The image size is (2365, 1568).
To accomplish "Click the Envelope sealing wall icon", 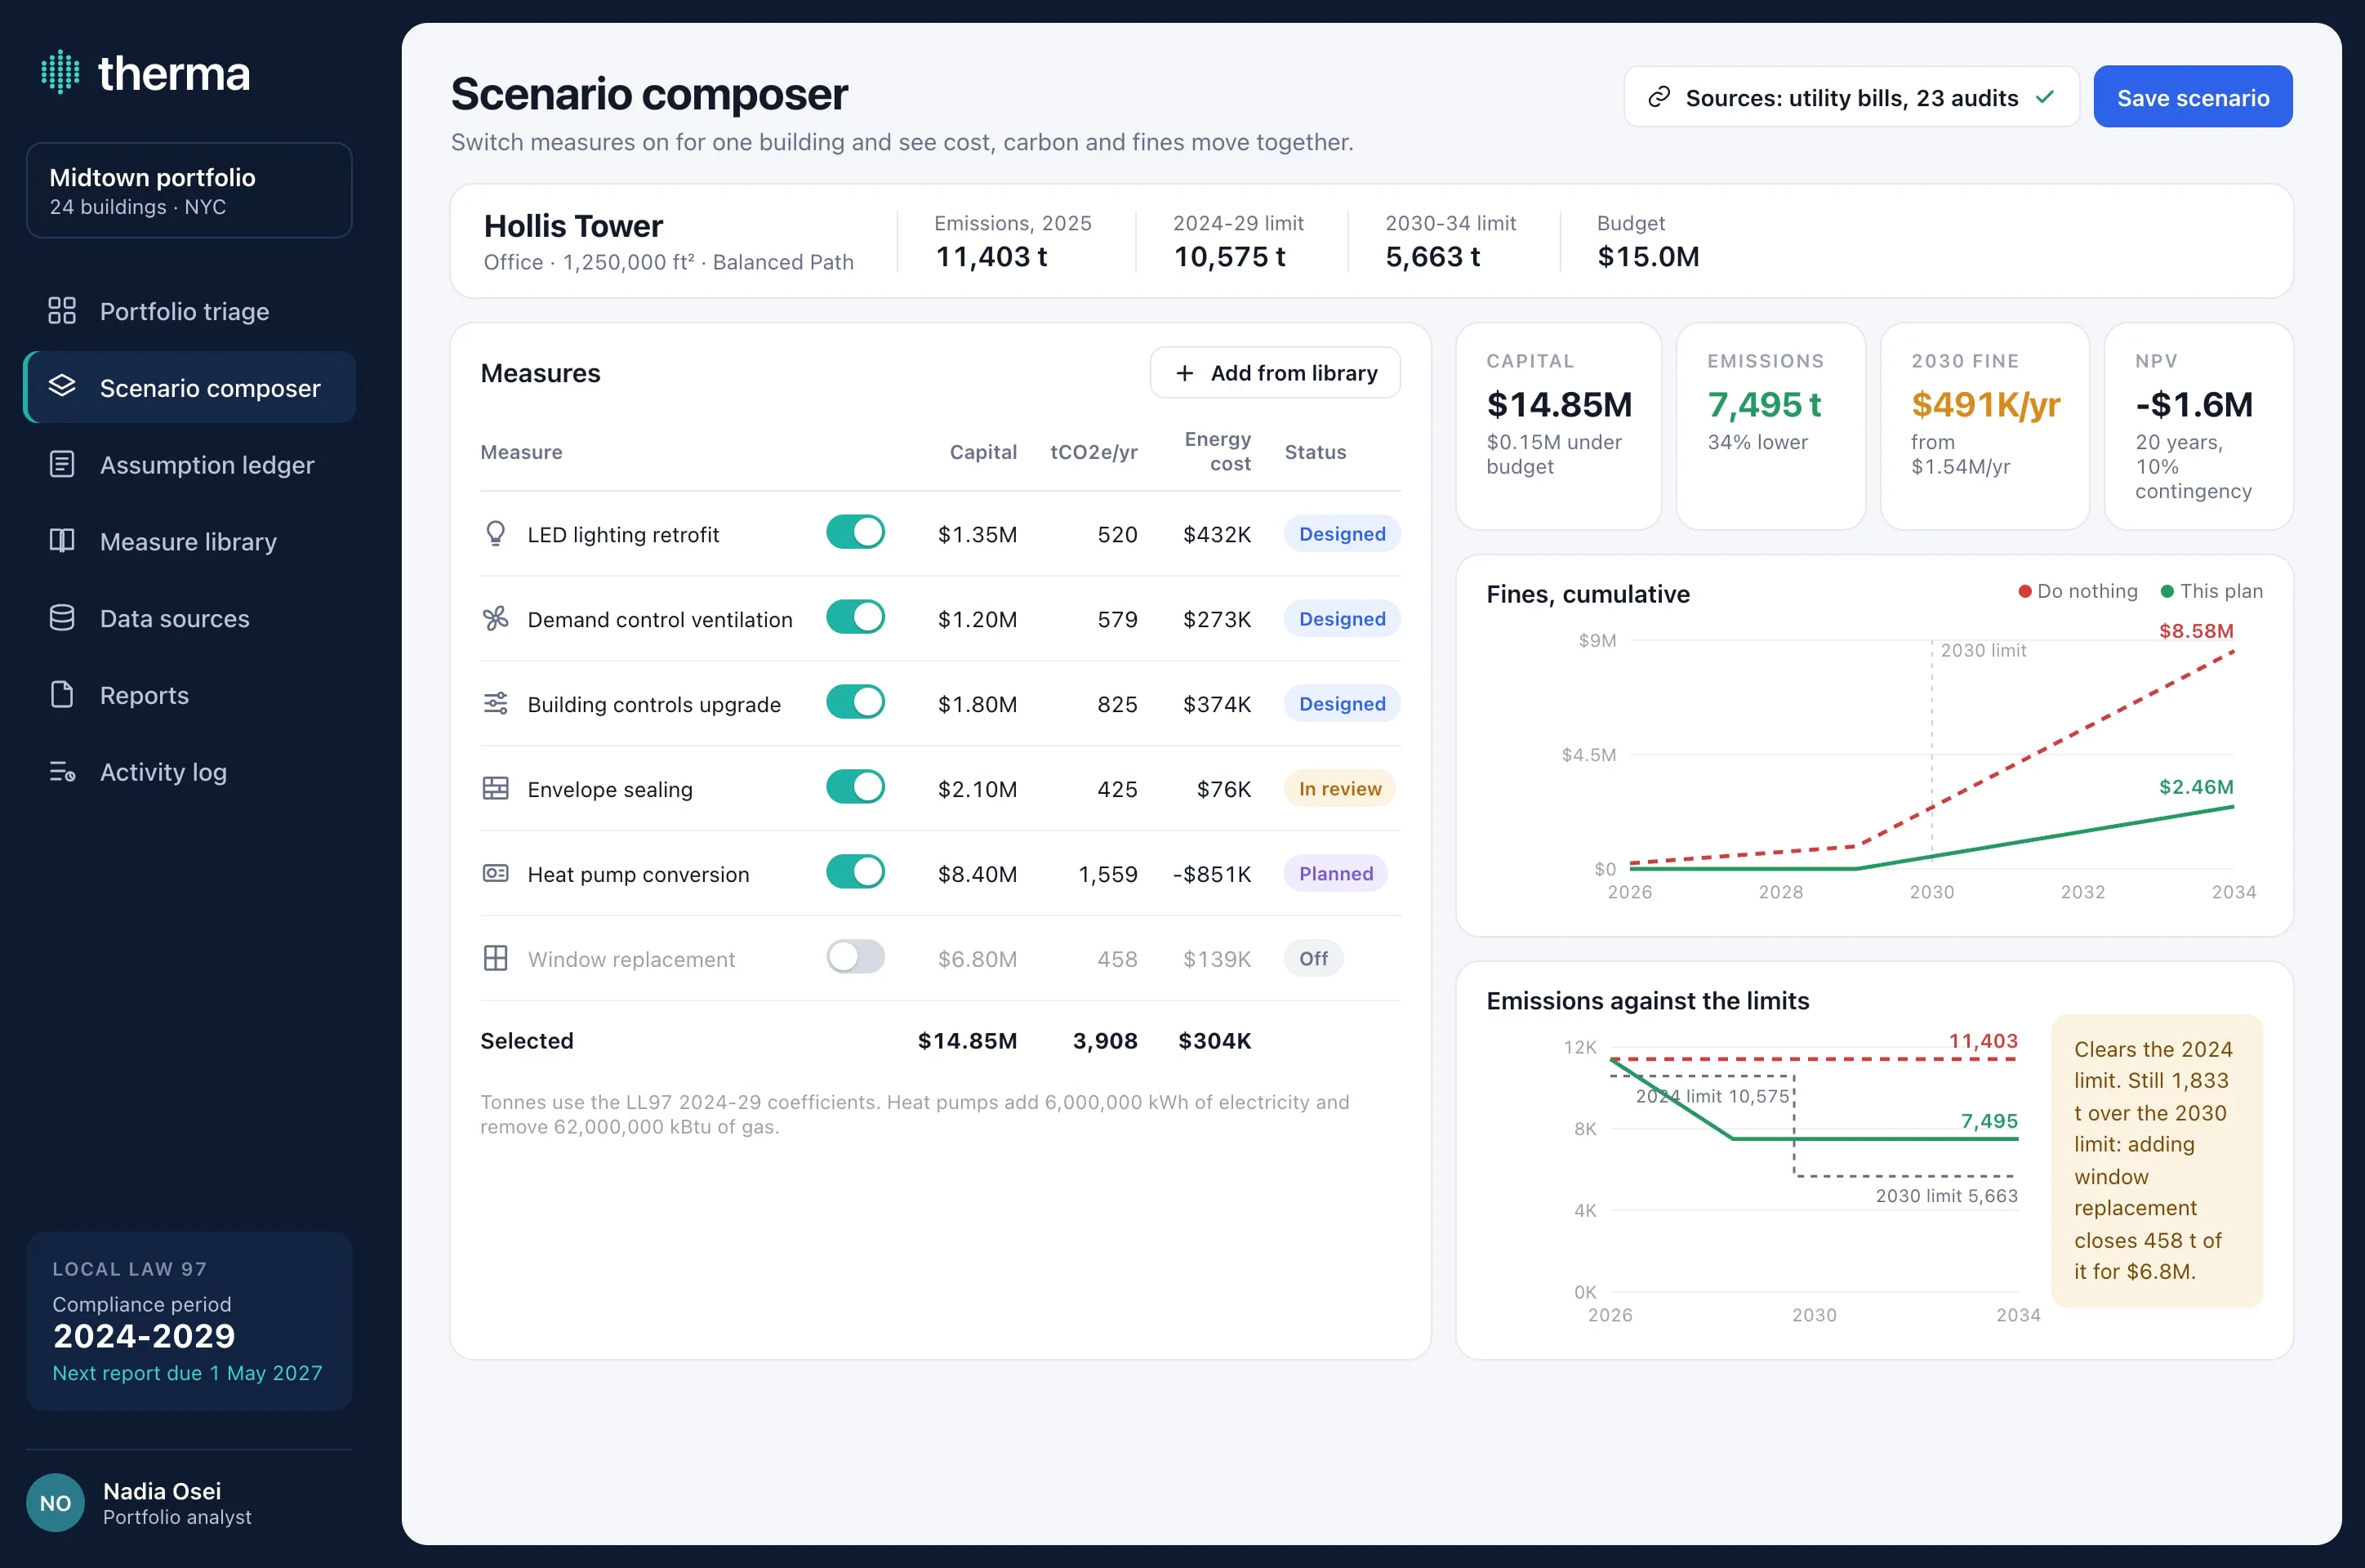I will 495,789.
